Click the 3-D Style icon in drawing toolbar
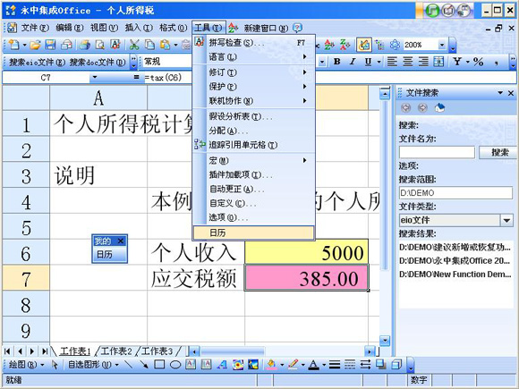Screen dimensions: 519x389 [396, 365]
